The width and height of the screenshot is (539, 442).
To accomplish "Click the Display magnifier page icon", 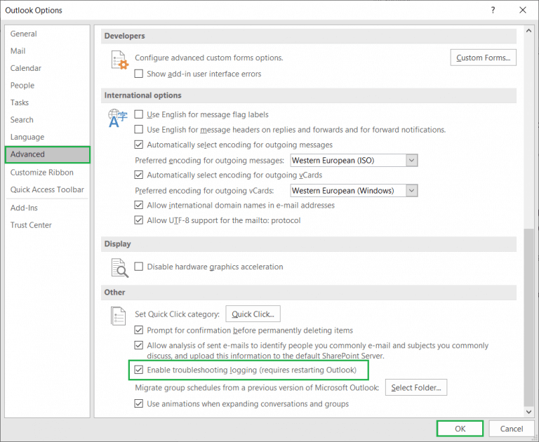I will point(119,268).
